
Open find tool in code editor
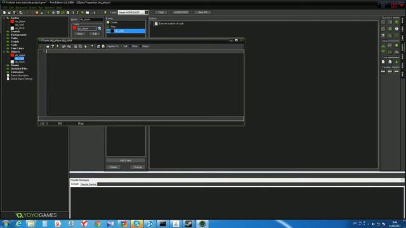click(x=92, y=46)
